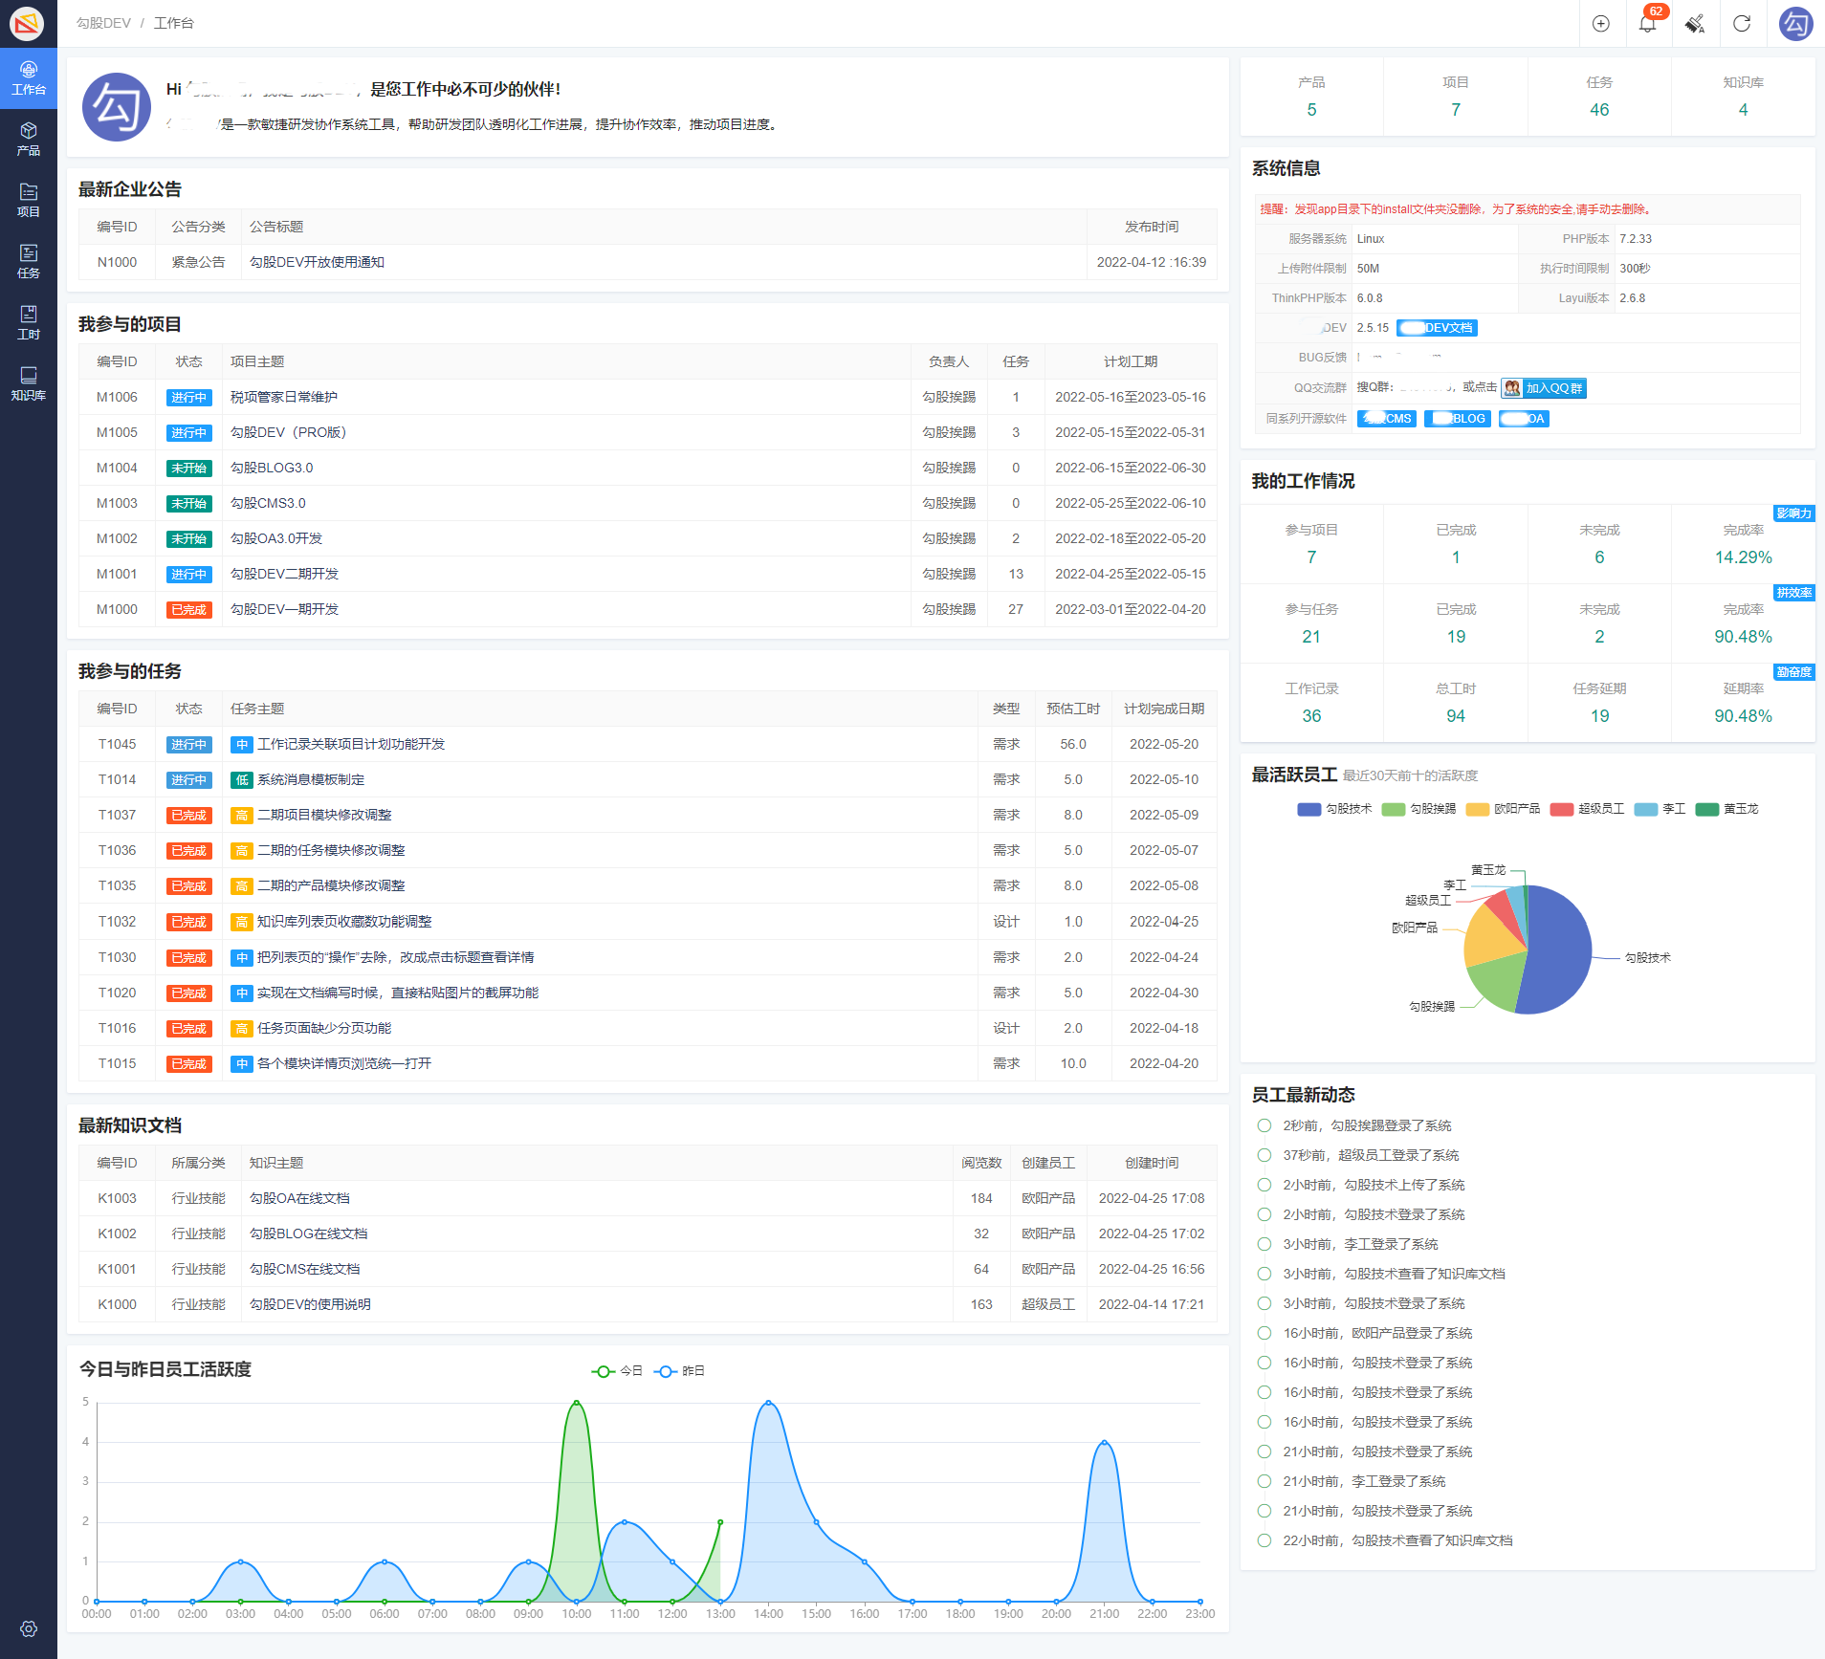
Task: Open task 各个模块详情页浏览统一打开
Action: (x=344, y=1063)
